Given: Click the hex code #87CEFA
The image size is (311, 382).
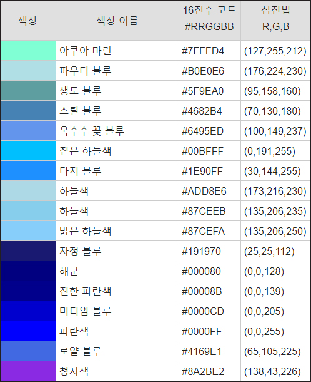Looking at the screenshot, I should pos(204,232).
